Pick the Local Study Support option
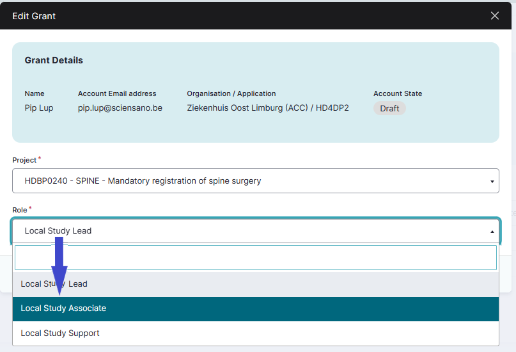The image size is (516, 352). tap(60, 333)
